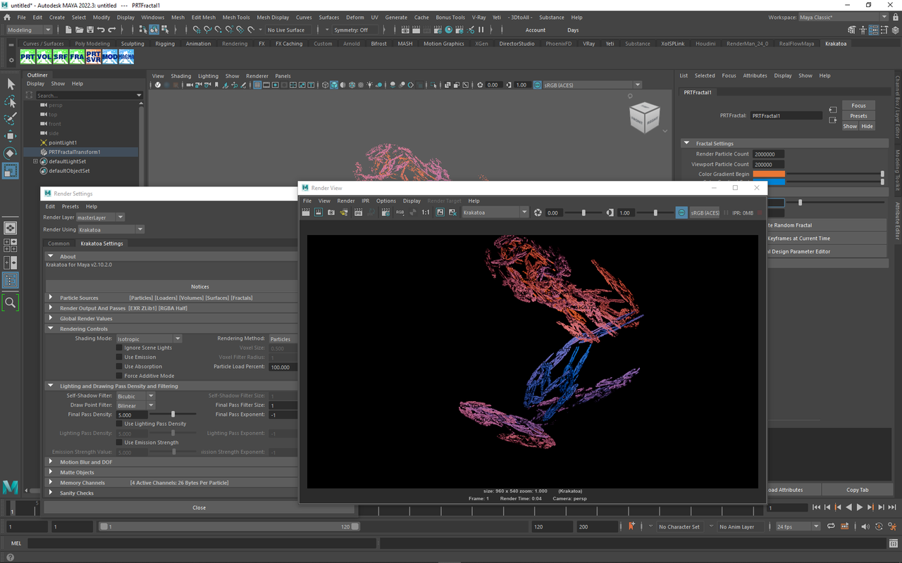Open the Draw Point Filter Bilinear dropdown
This screenshot has height=563, width=902.
pos(135,405)
